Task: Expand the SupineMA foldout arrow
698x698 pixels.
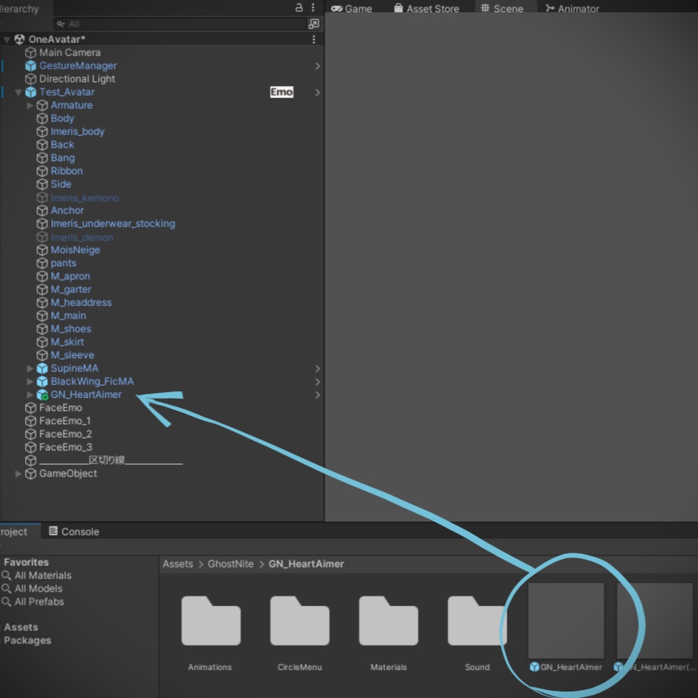Action: click(x=30, y=369)
